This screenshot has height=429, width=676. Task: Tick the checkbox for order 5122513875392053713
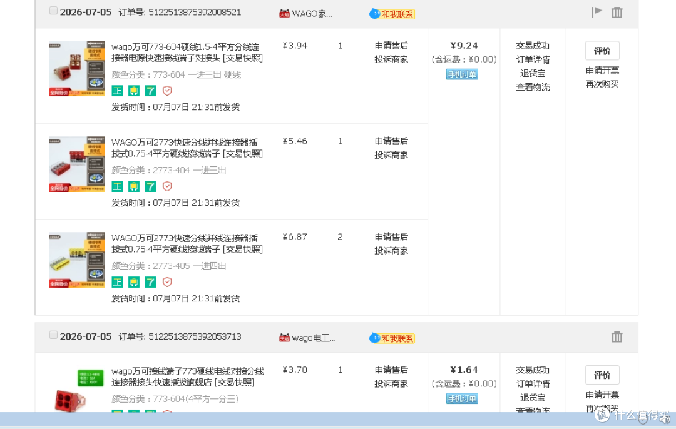coord(53,335)
